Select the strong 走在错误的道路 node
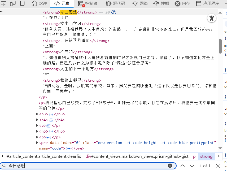This screenshot has width=227, height=171. pos(76,41)
